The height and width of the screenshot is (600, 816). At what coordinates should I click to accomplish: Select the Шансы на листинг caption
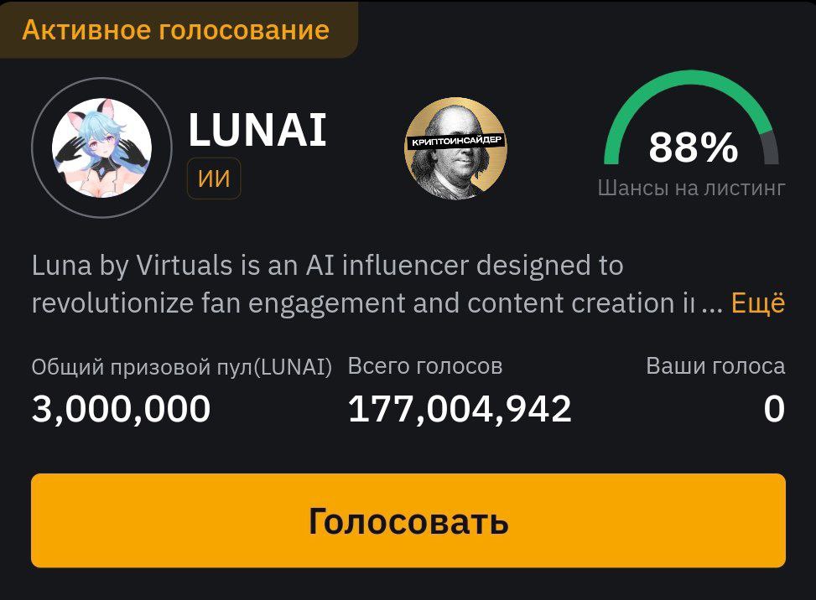coord(692,189)
